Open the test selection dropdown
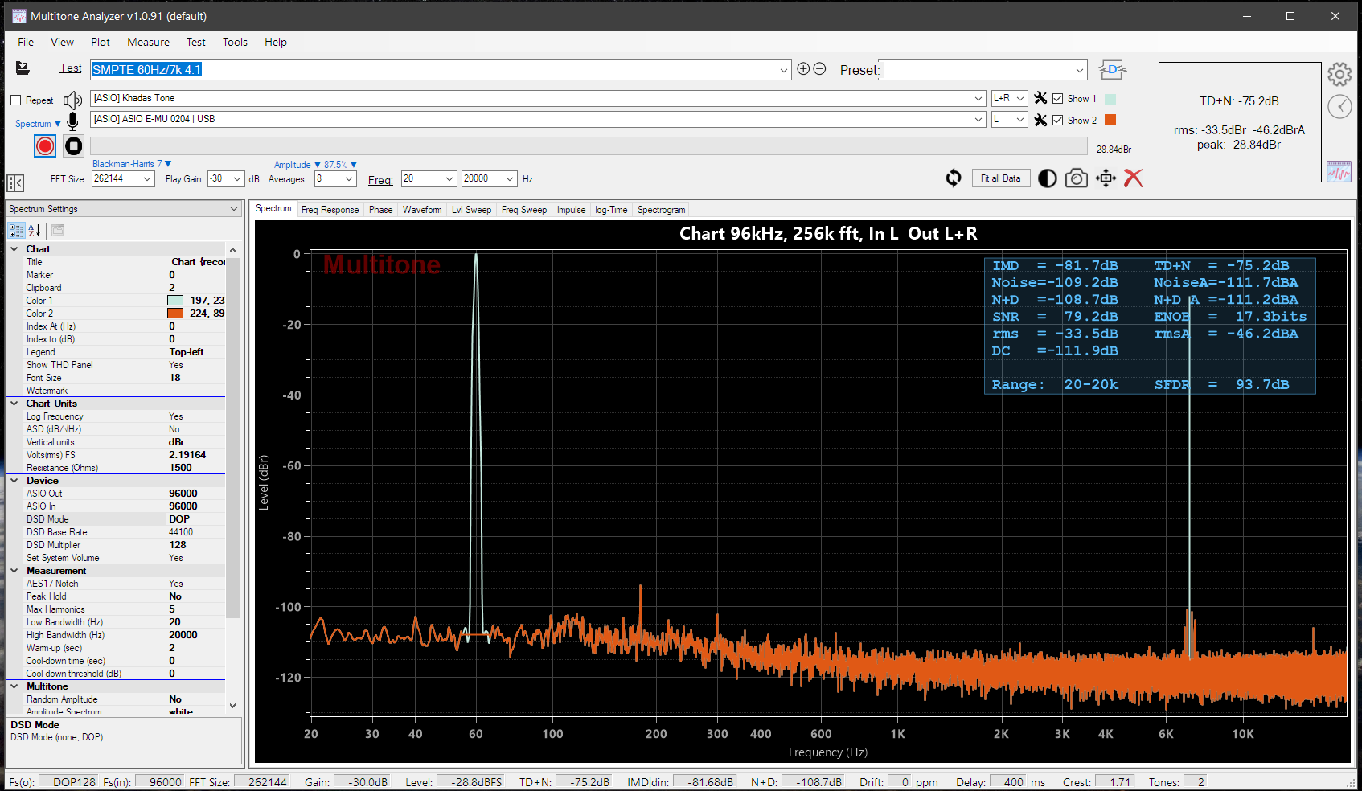The width and height of the screenshot is (1362, 791). point(784,70)
